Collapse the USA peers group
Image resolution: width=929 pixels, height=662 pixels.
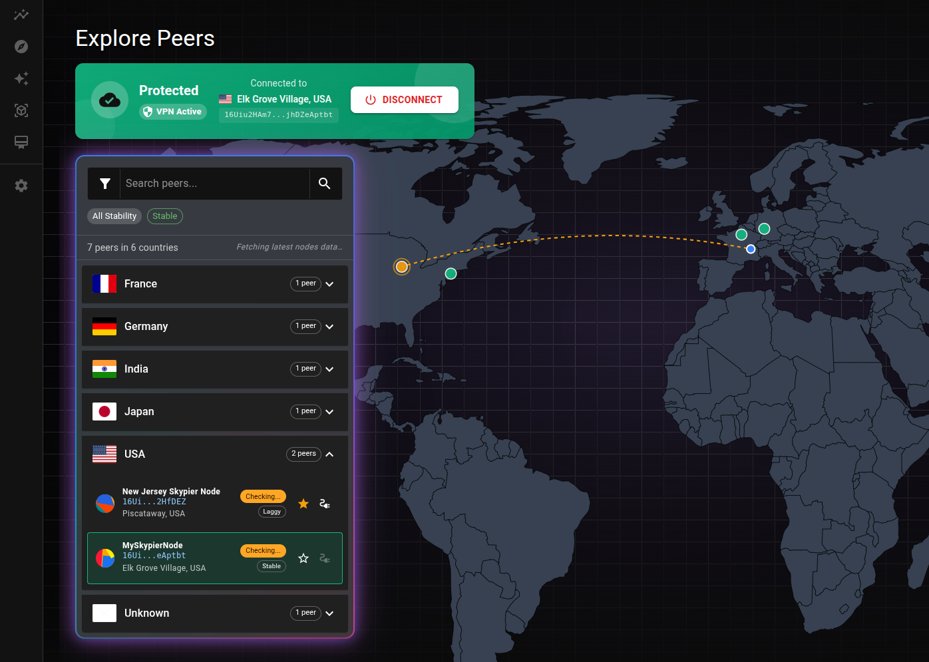tap(215, 454)
